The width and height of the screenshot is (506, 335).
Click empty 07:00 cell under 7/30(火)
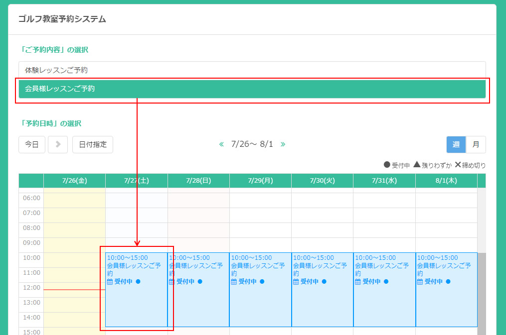pyautogui.click(x=322, y=213)
